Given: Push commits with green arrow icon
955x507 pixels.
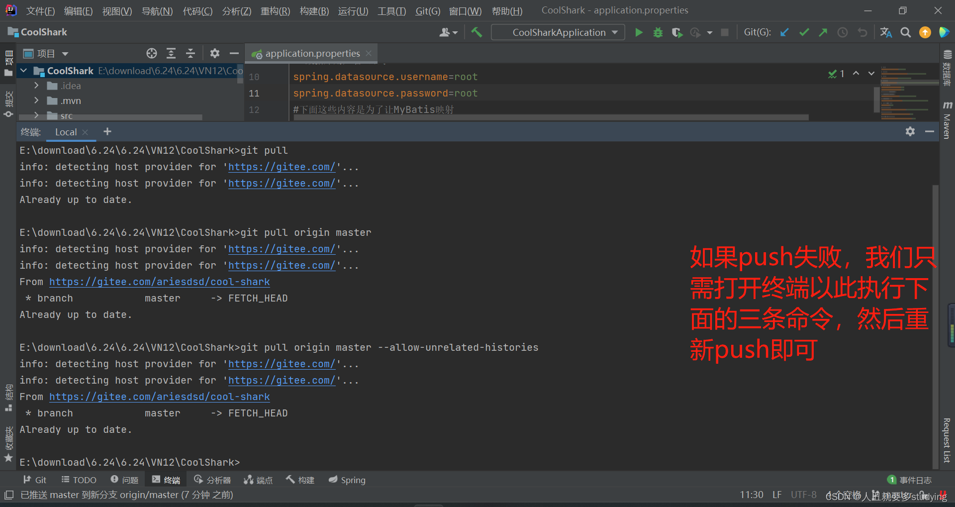Looking at the screenshot, I should pos(823,32).
